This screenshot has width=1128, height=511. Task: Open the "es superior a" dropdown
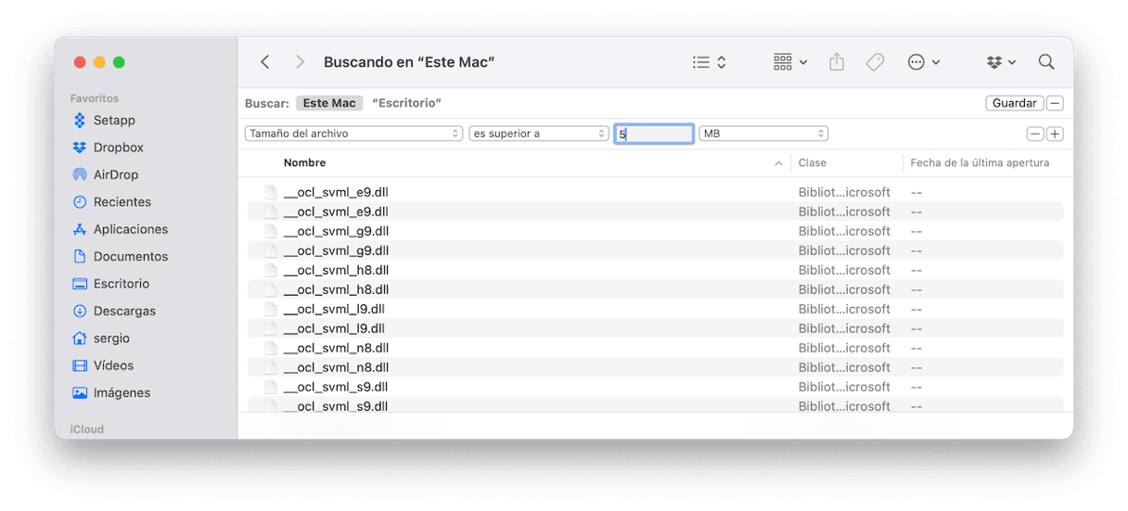538,134
